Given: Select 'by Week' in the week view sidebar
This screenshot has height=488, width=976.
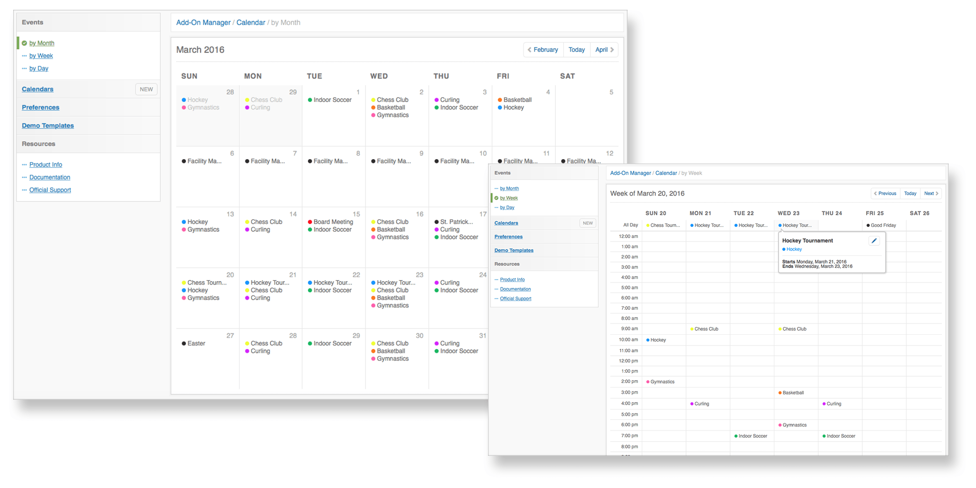Looking at the screenshot, I should coord(508,198).
